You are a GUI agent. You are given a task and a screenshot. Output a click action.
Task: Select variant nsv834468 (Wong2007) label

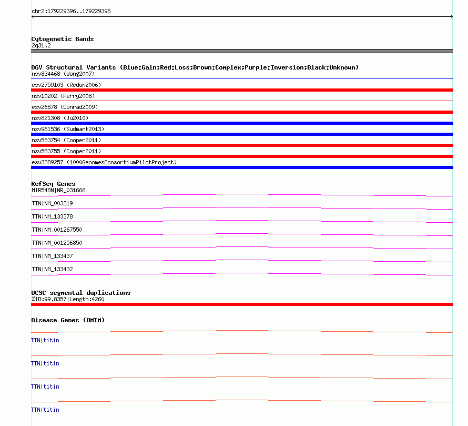pyautogui.click(x=63, y=74)
